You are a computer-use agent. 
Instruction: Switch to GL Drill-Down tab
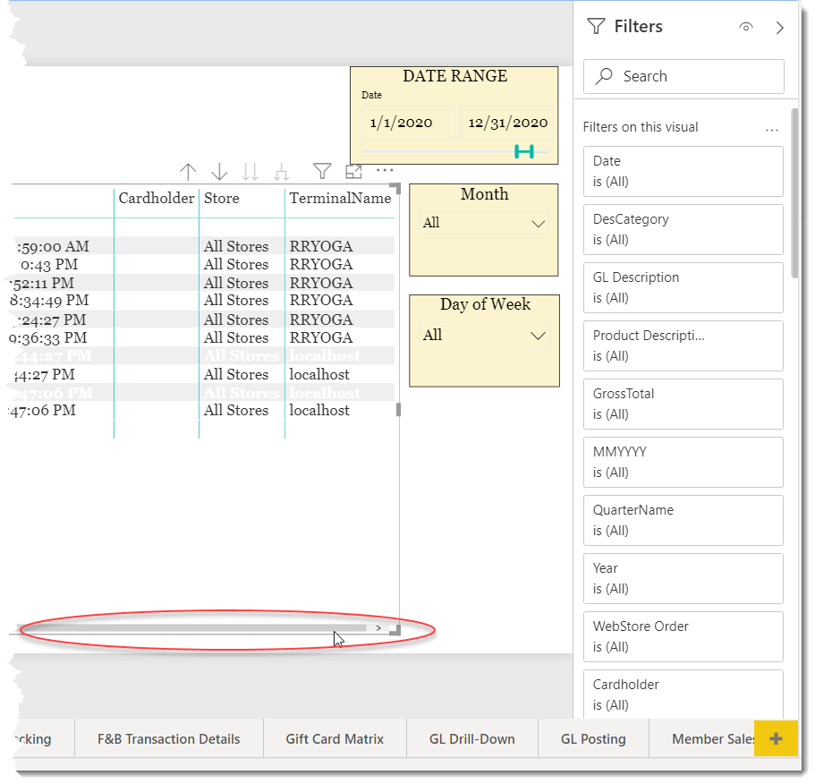[472, 738]
